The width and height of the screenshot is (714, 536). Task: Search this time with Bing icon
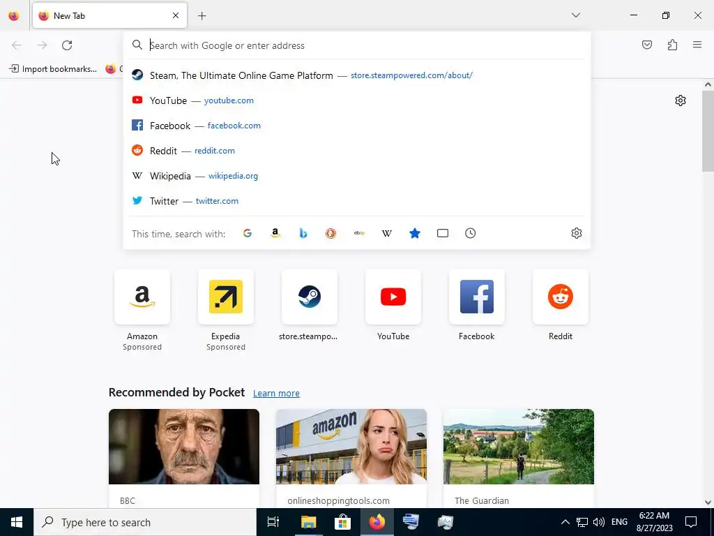(x=303, y=233)
